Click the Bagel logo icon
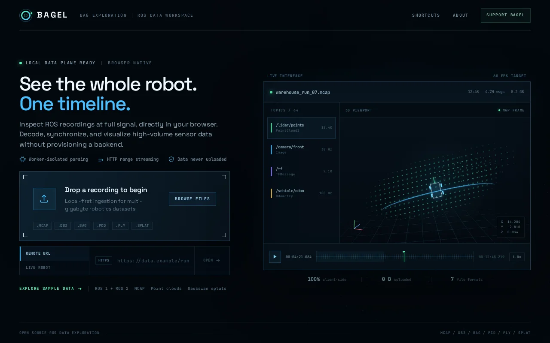The image size is (550, 343). tap(26, 15)
